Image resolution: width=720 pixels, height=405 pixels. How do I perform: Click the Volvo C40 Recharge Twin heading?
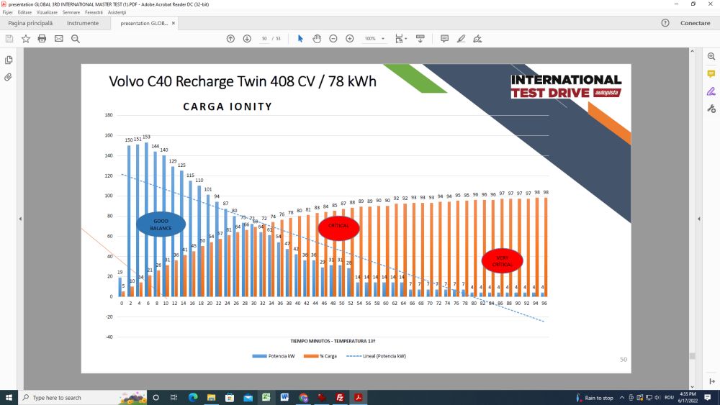pyautogui.click(x=243, y=81)
